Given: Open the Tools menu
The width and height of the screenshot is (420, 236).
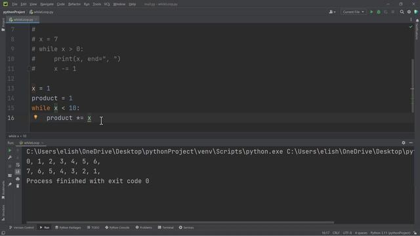Looking at the screenshot, I should tap(97, 4).
